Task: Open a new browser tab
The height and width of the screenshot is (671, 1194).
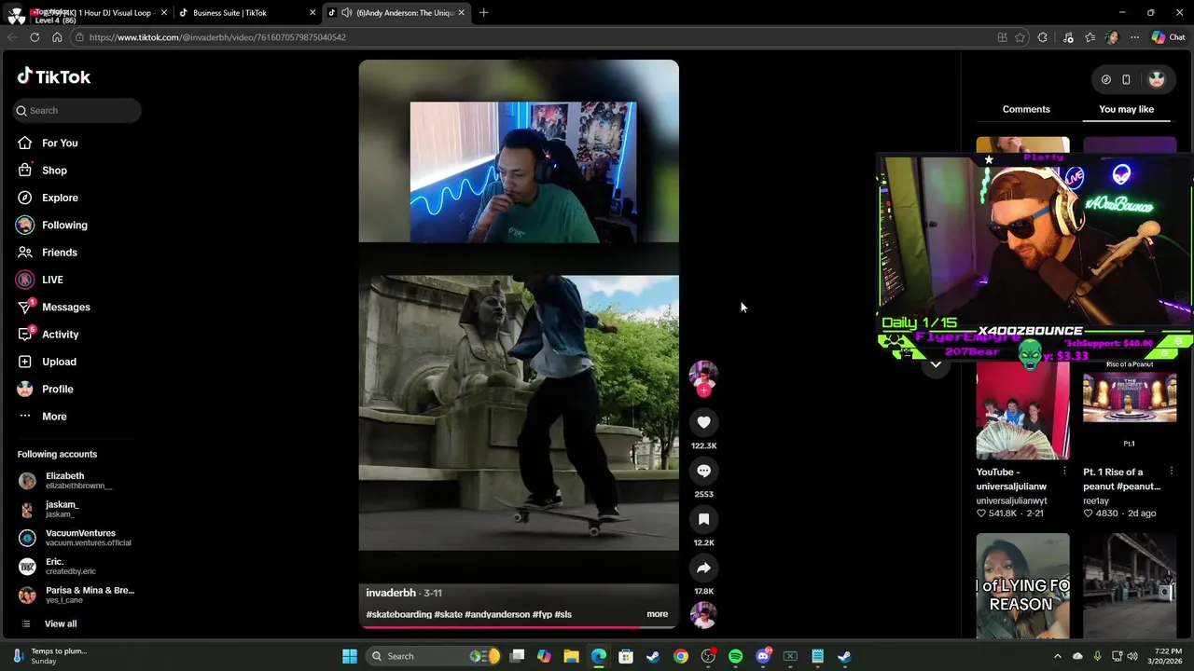Action: click(483, 13)
